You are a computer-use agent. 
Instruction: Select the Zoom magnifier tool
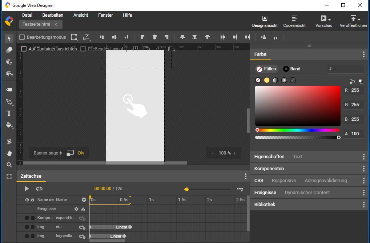pos(9,165)
